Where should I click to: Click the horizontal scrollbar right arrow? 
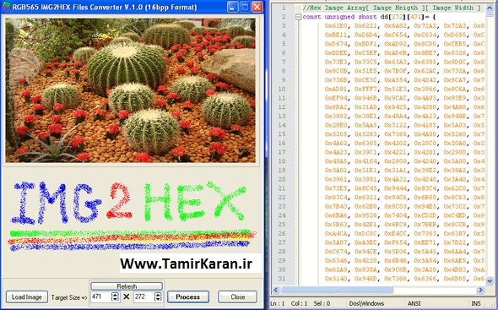click(x=481, y=290)
